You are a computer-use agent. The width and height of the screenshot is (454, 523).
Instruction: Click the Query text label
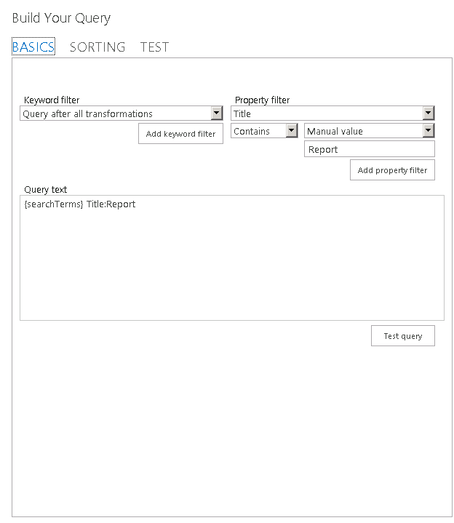coord(45,189)
